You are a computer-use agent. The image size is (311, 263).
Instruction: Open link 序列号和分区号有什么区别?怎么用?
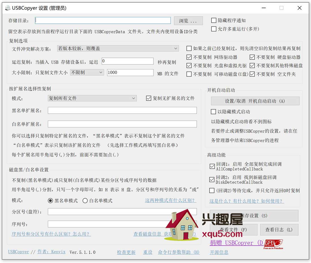coord(51,234)
